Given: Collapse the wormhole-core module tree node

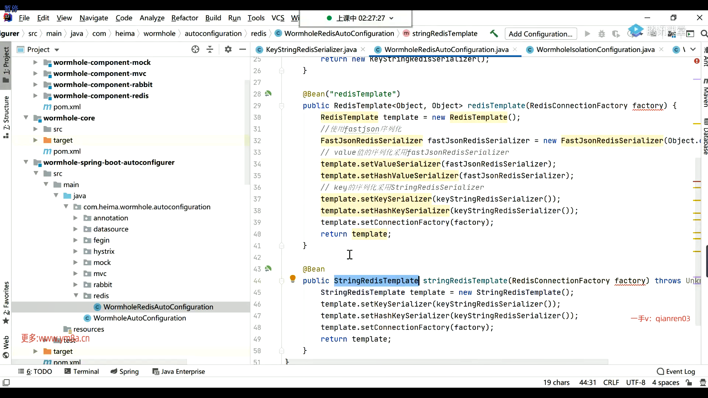Looking at the screenshot, I should [x=26, y=118].
